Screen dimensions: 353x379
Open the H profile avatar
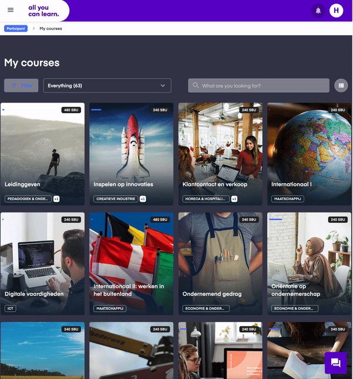tap(336, 11)
